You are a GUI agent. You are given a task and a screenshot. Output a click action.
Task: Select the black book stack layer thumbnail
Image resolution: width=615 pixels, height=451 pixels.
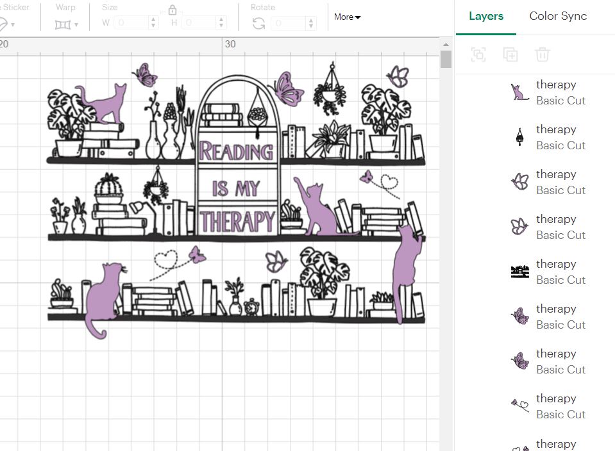point(519,272)
